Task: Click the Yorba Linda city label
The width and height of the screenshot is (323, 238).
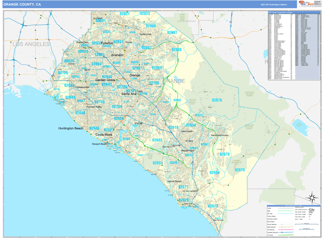Action: 145,34
